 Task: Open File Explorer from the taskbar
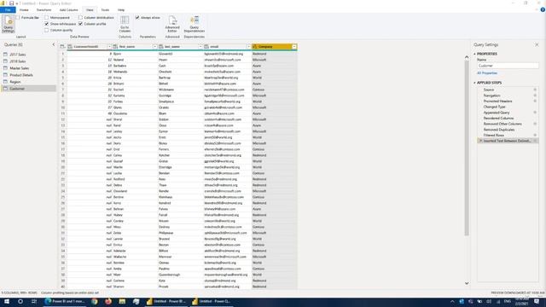point(122,301)
